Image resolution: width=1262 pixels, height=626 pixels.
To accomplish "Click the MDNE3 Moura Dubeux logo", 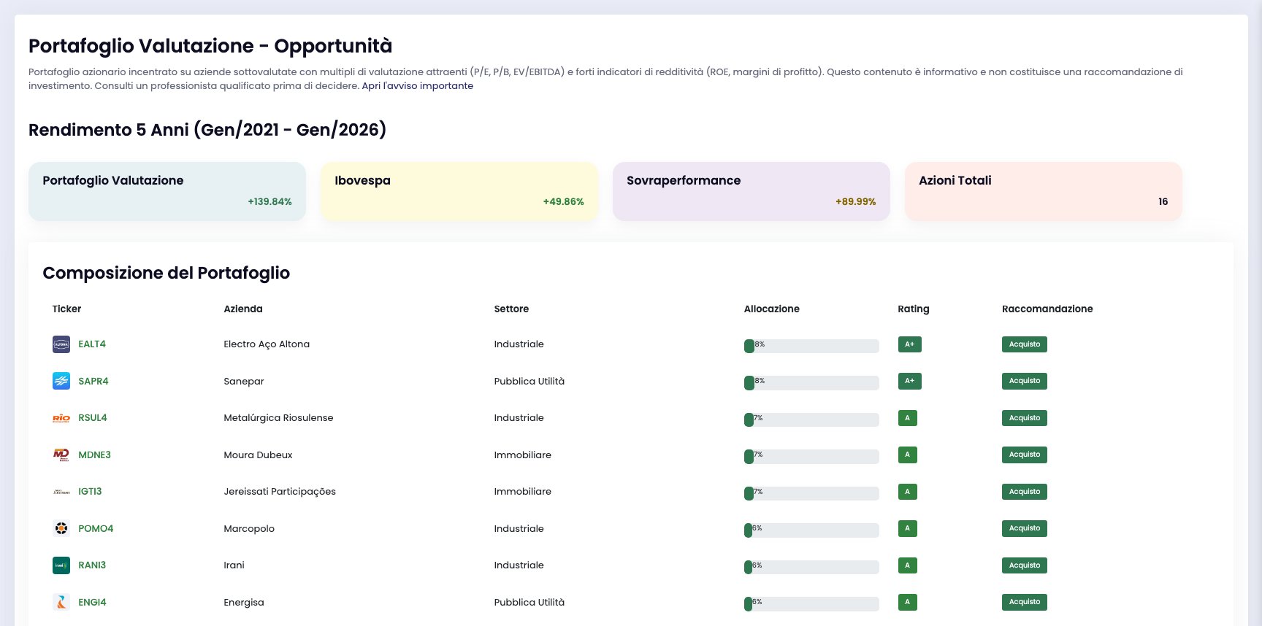I will [x=61, y=455].
